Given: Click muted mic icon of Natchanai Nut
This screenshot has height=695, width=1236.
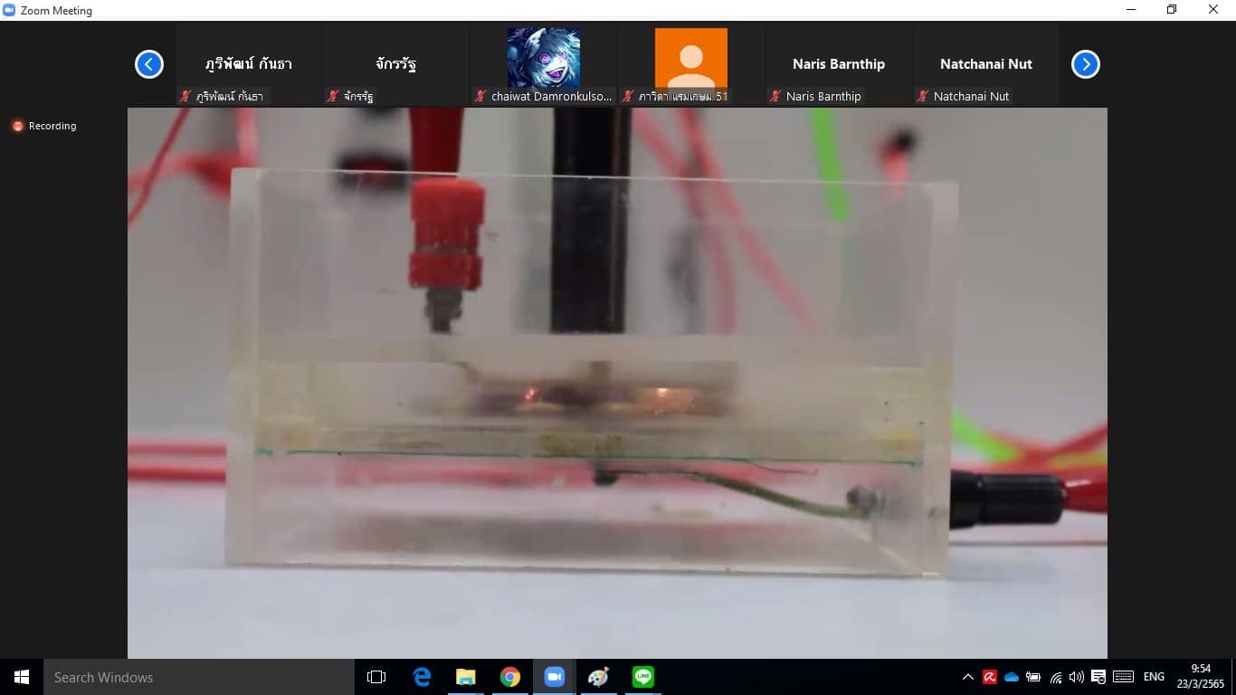Looking at the screenshot, I should 923,96.
